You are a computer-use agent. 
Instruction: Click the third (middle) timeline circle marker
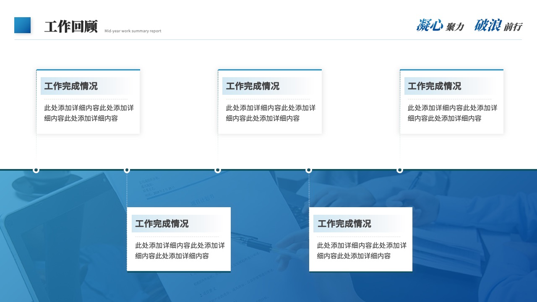(x=218, y=170)
